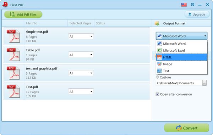This screenshot has height=135, width=213.
Task: Click the HTML icon in the format list
Action: 159,57
